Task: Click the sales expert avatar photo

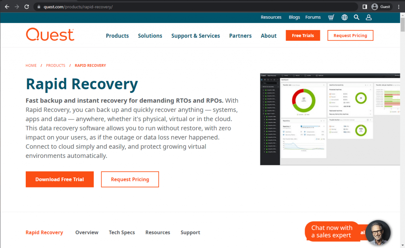Action: [x=378, y=233]
